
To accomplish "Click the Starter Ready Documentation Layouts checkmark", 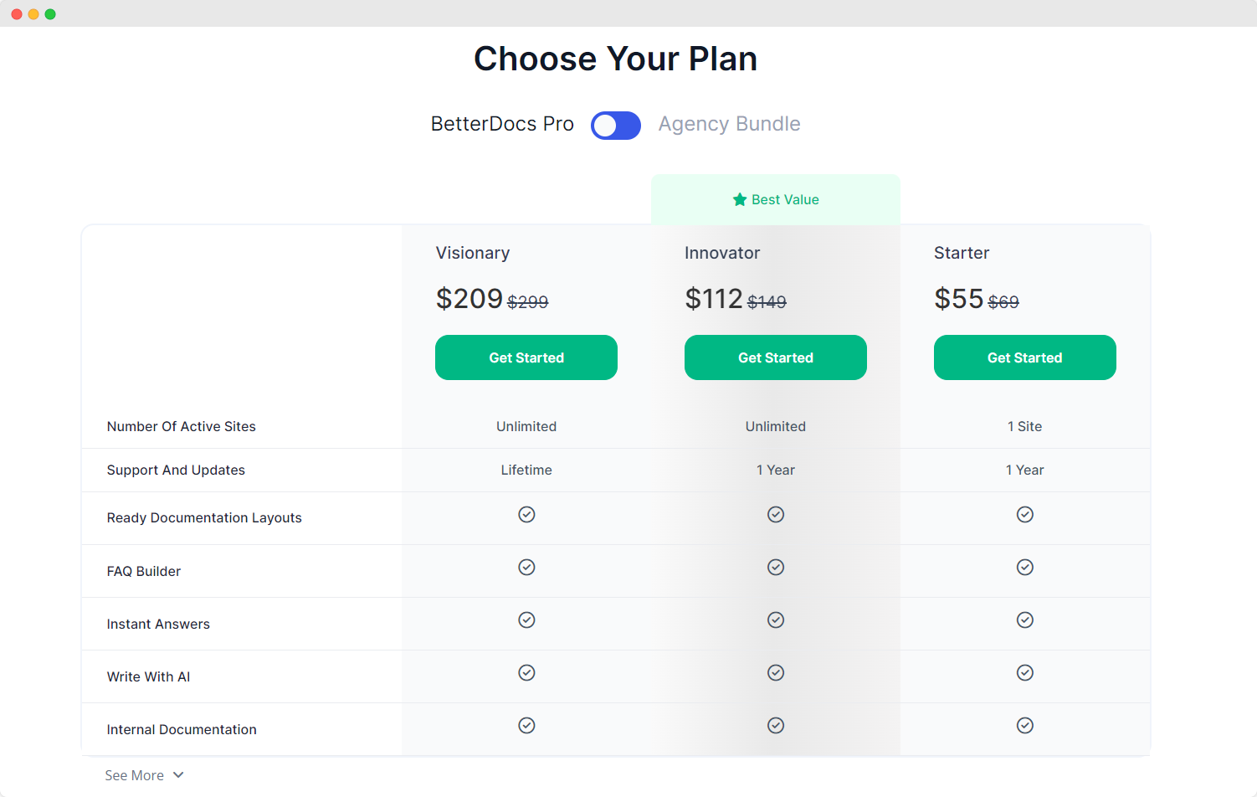I will point(1025,514).
